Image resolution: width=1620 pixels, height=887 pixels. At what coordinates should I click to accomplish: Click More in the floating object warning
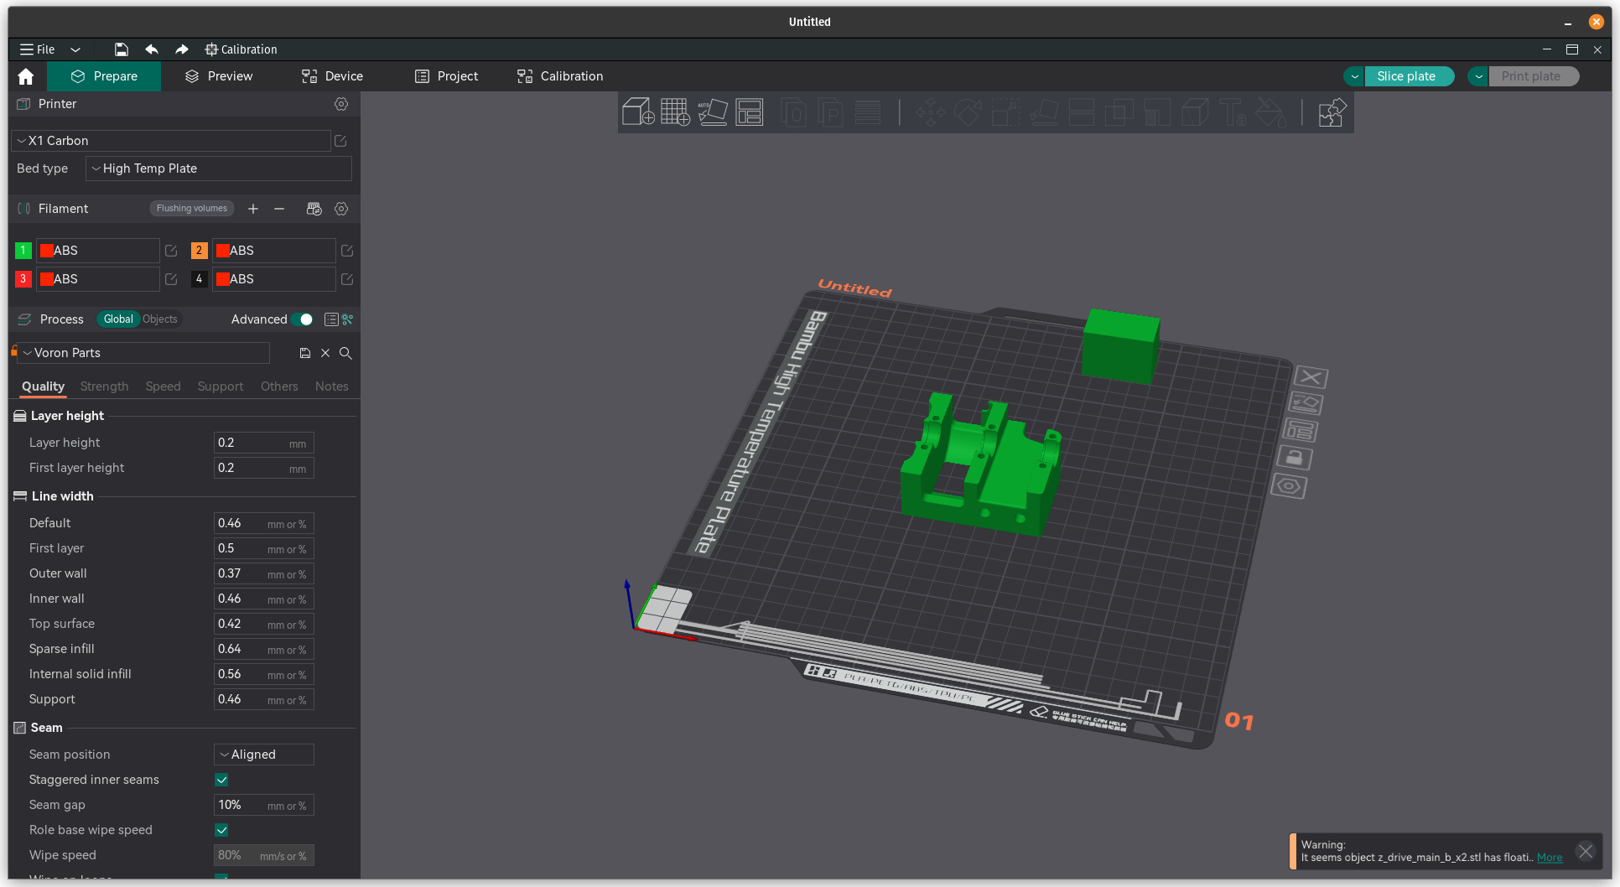(x=1549, y=857)
